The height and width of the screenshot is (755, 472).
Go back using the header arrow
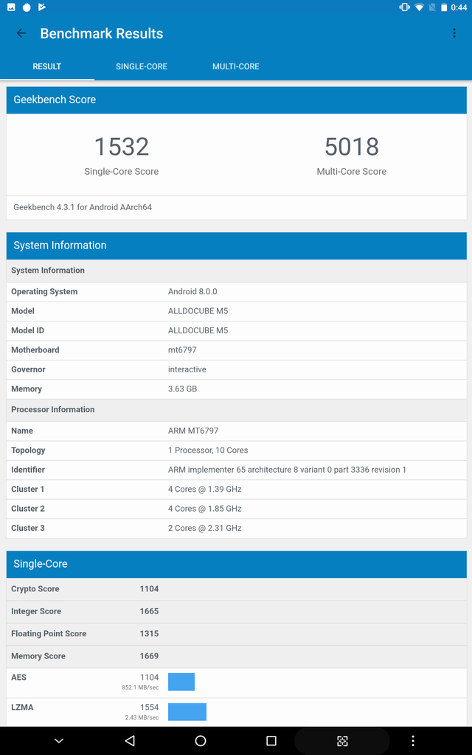pyautogui.click(x=21, y=33)
